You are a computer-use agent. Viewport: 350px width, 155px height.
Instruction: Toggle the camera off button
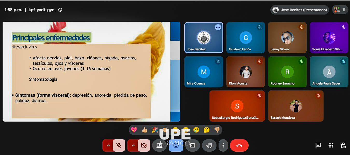pyautogui.click(x=144, y=145)
